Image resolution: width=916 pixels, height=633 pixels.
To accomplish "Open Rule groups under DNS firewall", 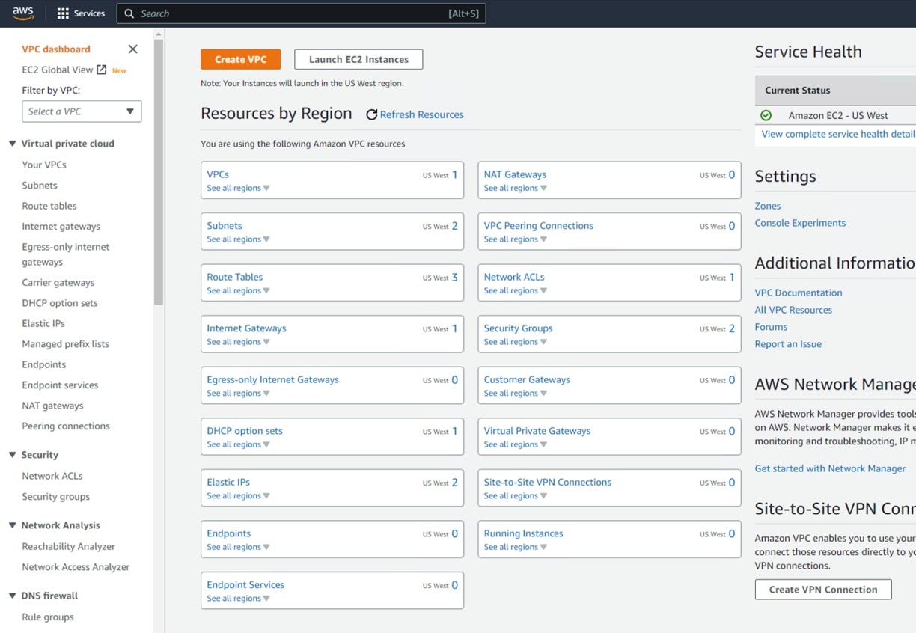I will [48, 617].
